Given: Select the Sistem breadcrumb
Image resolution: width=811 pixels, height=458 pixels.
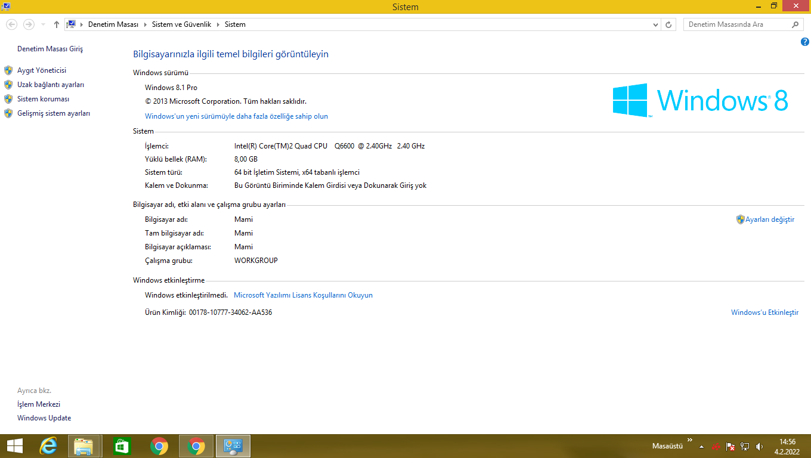Looking at the screenshot, I should 236,24.
